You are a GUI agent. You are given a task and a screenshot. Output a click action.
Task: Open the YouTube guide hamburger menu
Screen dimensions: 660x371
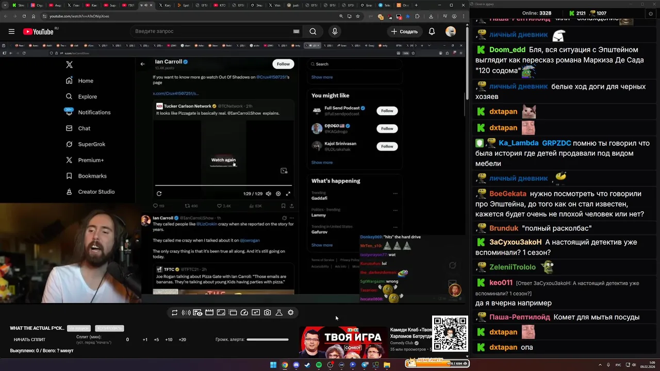(x=11, y=31)
